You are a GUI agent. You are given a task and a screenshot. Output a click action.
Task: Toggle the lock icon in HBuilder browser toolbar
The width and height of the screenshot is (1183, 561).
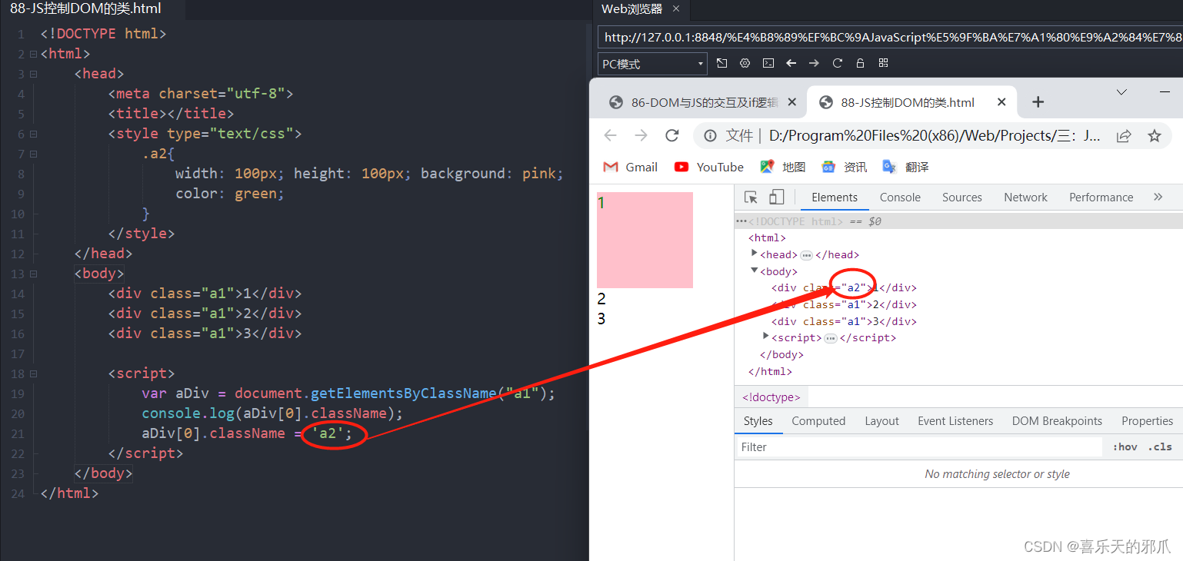tap(860, 63)
